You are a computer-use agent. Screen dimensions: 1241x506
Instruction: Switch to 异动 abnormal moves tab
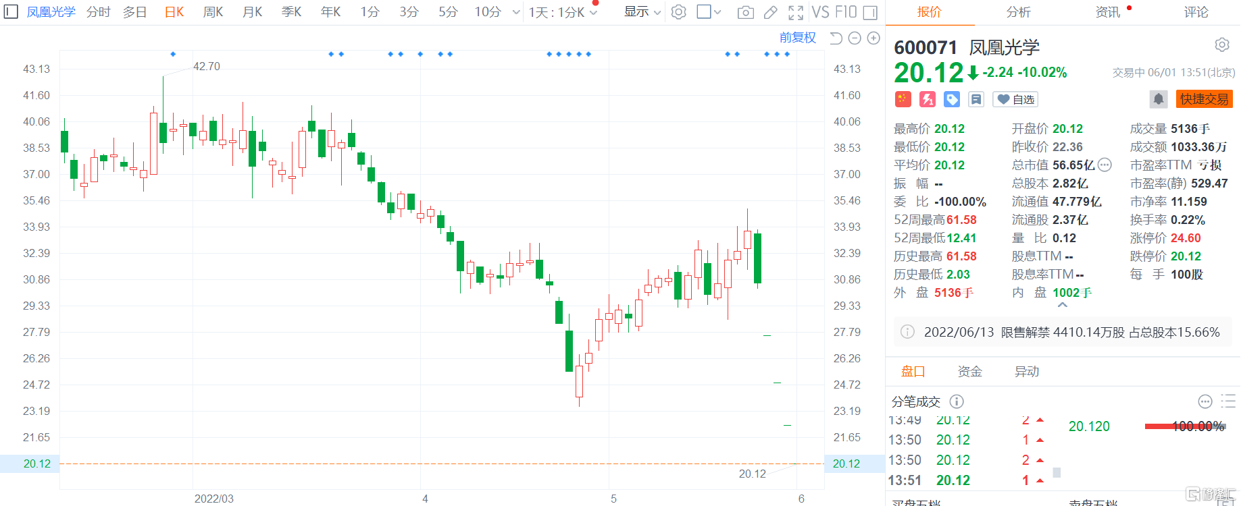click(x=1027, y=372)
